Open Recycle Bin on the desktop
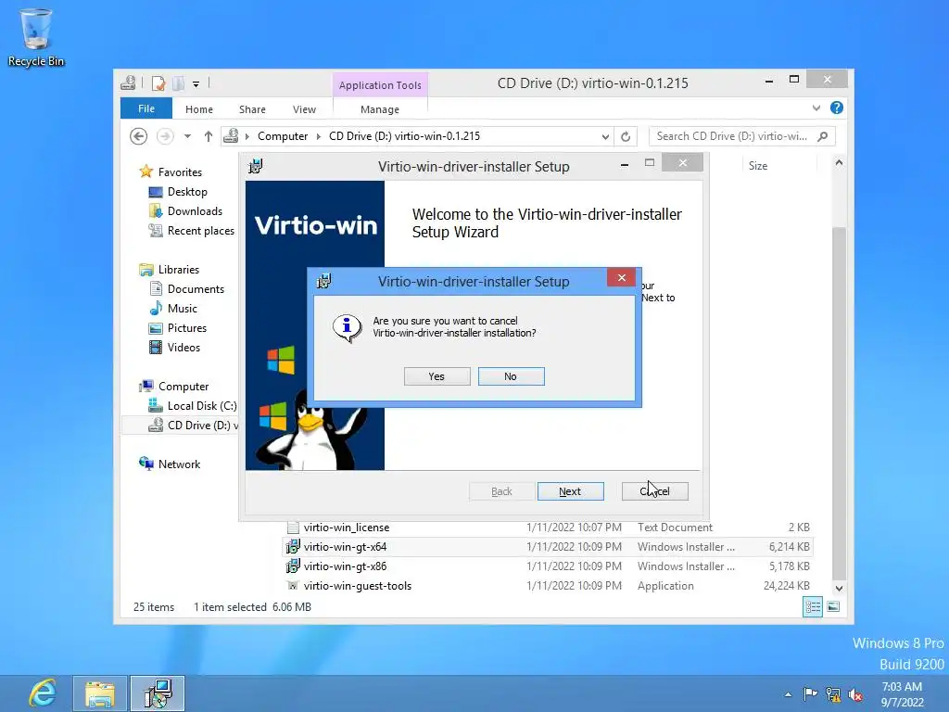 tap(36, 37)
